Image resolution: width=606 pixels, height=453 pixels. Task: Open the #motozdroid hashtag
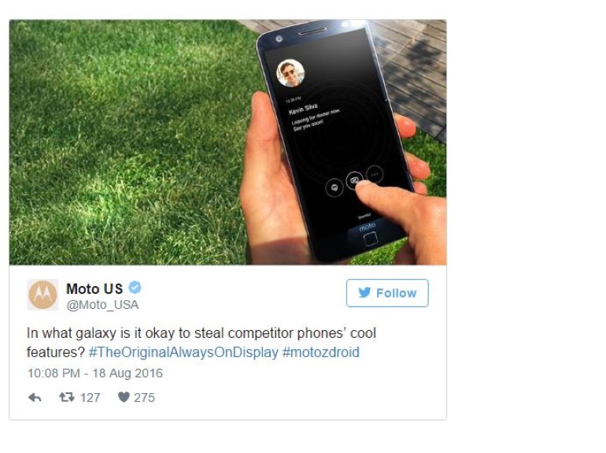[x=321, y=352]
